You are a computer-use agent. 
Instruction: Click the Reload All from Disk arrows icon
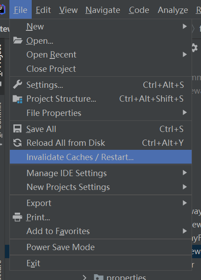(17, 143)
